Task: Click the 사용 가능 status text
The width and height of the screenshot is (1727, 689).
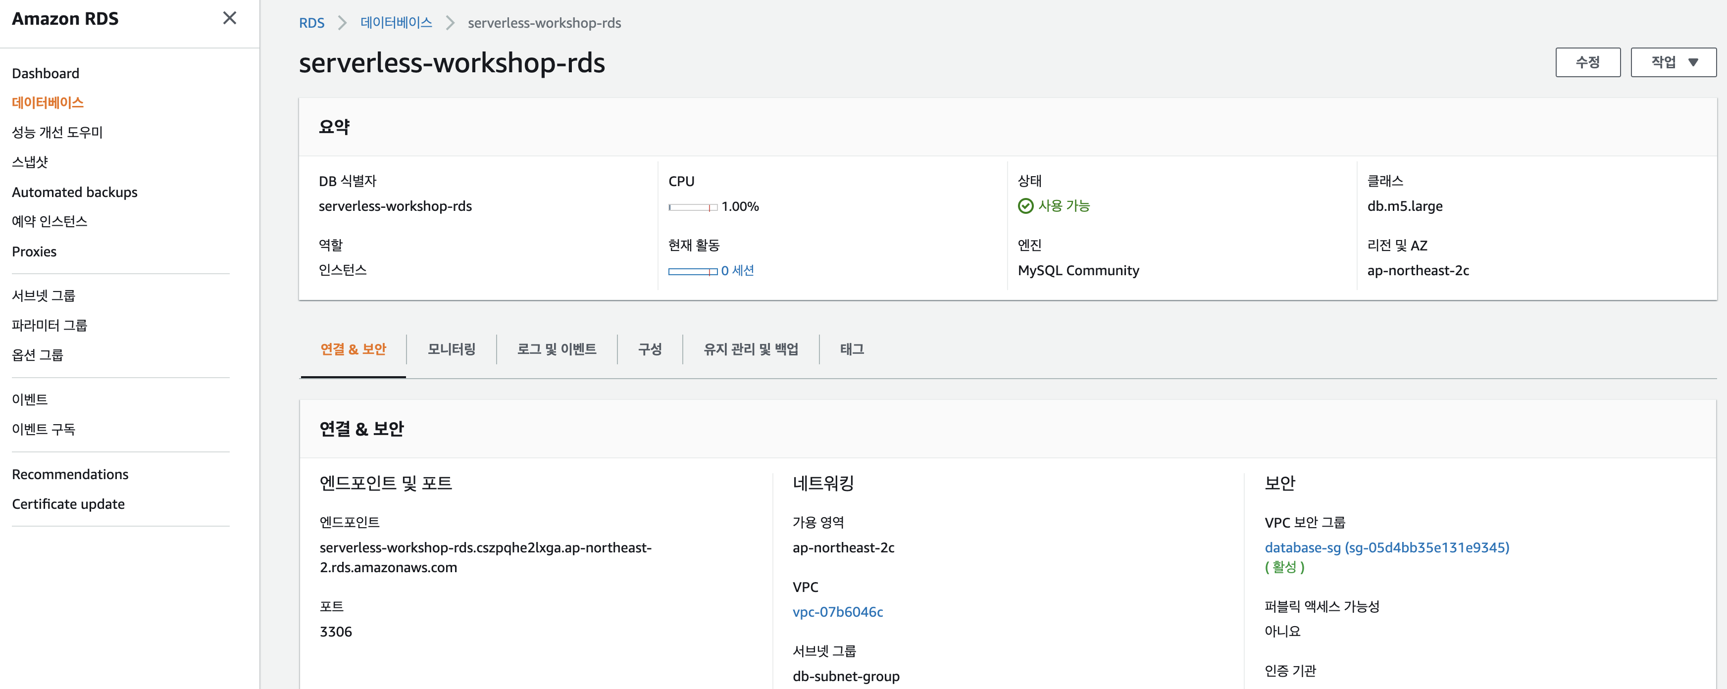Action: click(x=1064, y=206)
